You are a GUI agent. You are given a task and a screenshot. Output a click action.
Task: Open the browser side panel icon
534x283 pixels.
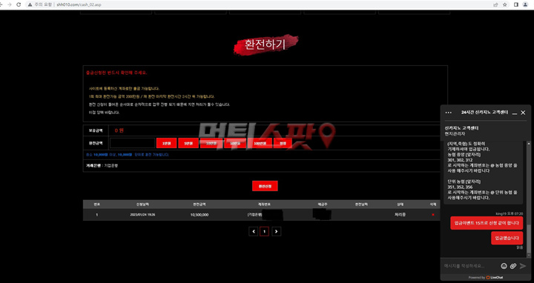516,4
